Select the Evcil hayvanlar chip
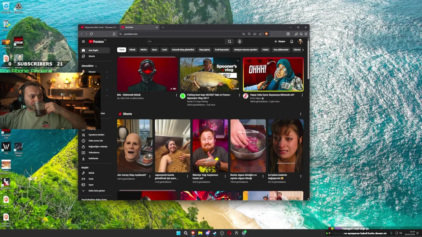This screenshot has height=237, width=422. (x=222, y=50)
